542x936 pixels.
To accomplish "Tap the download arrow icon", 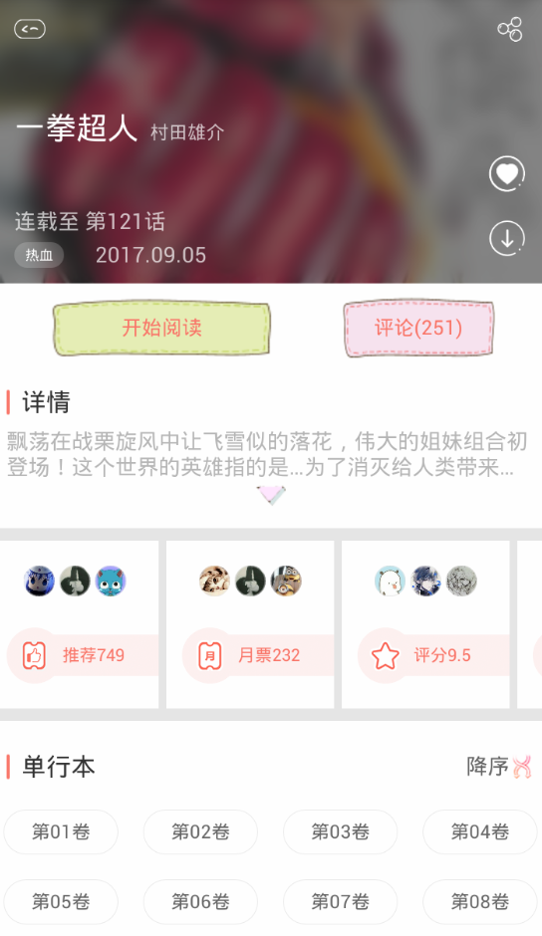I will [x=507, y=238].
